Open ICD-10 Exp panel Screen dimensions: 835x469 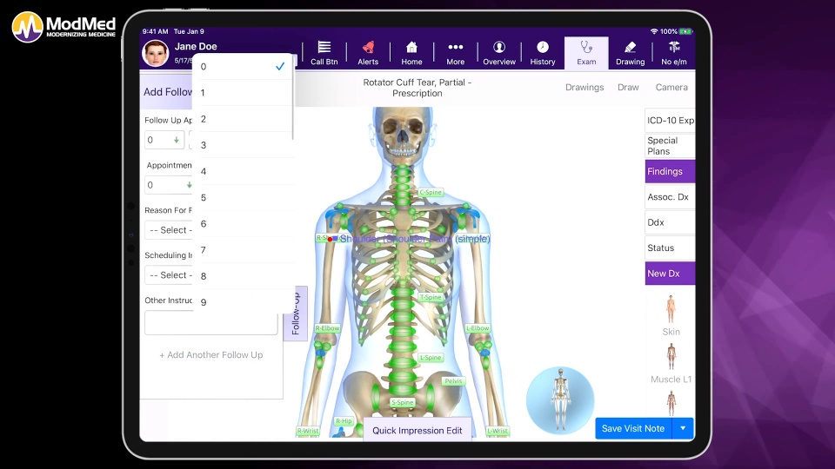coord(670,120)
